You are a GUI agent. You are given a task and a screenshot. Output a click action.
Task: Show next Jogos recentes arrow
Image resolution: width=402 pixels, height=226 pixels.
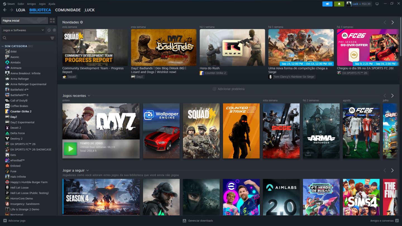point(393,96)
